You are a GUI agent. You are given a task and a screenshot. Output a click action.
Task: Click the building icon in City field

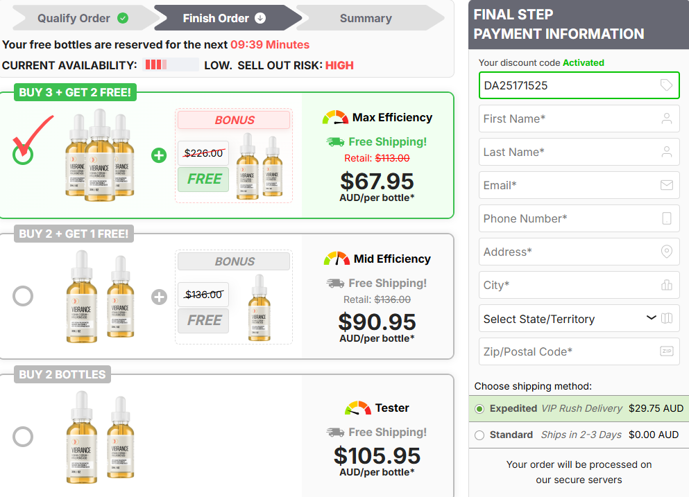pyautogui.click(x=667, y=285)
